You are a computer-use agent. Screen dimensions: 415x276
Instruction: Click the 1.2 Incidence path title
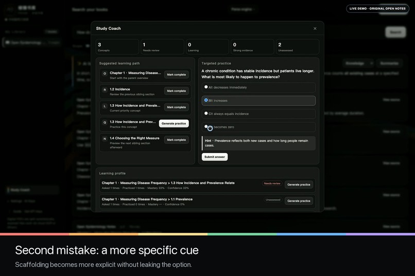[120, 89]
